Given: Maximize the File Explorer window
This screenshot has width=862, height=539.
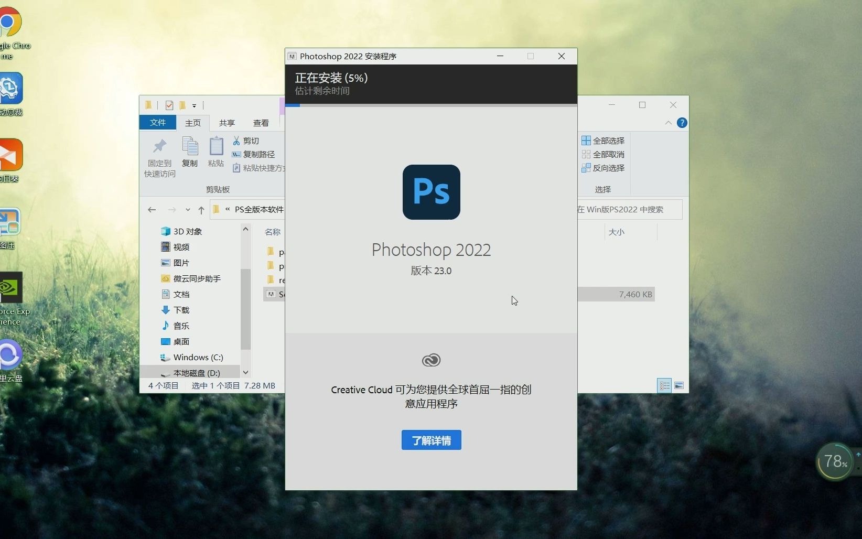Looking at the screenshot, I should [642, 105].
